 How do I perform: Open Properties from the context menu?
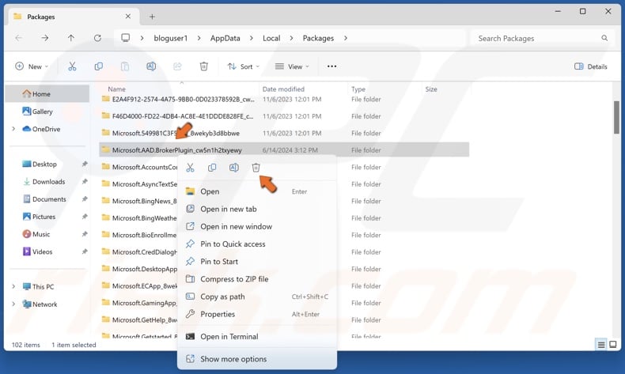click(256, 314)
